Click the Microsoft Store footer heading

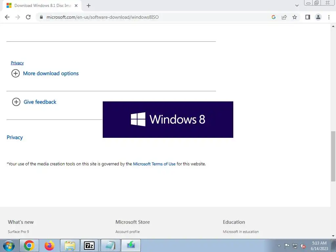tap(133, 222)
